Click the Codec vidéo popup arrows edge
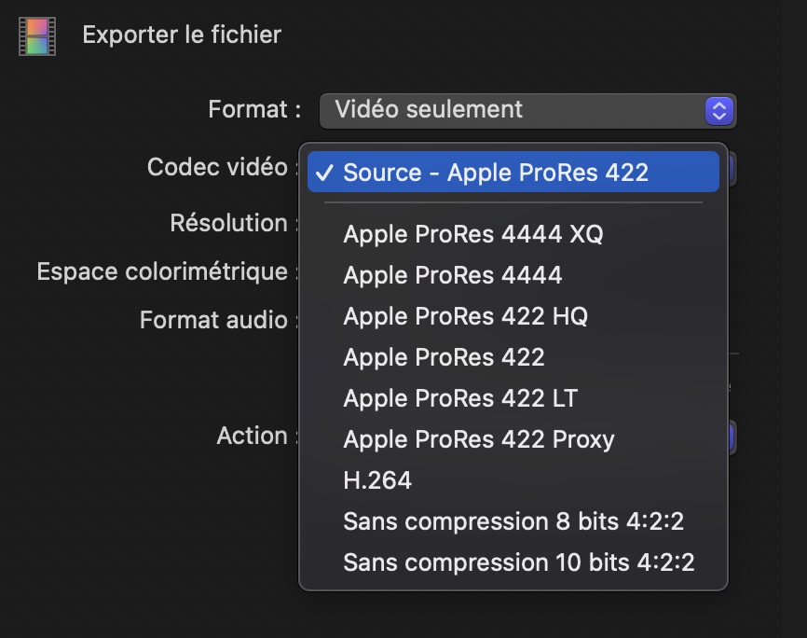Viewport: 807px width, 638px height. point(732,169)
